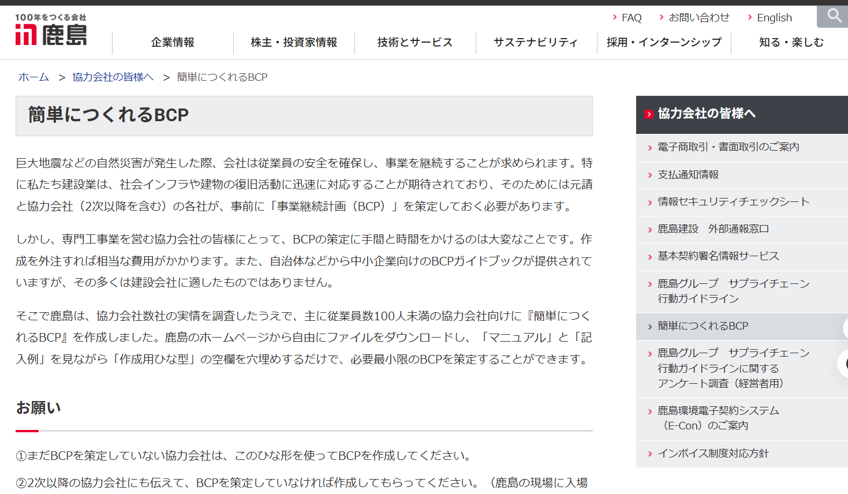
Task: Click the Kajima company logo
Action: click(51, 30)
